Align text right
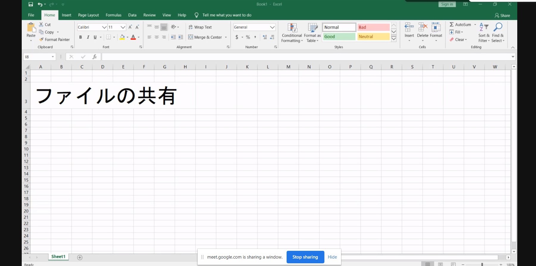 click(164, 37)
